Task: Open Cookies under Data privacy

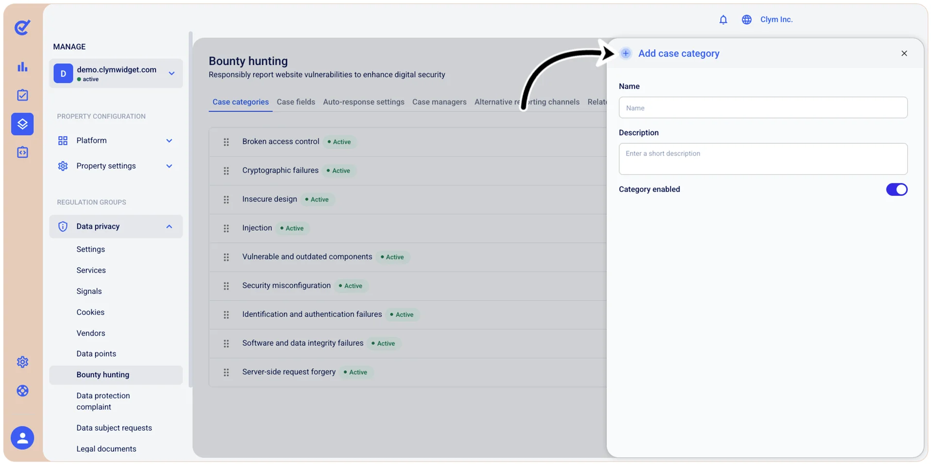Action: 90,312
